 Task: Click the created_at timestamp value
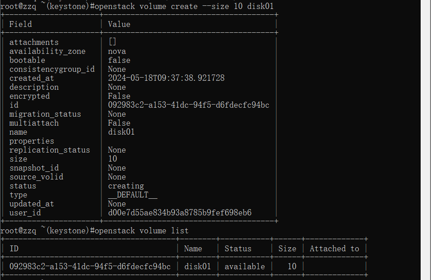click(x=166, y=78)
